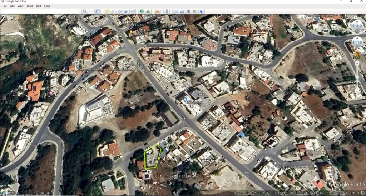Click the zoom out minus button
This screenshot has height=196, width=366.
pos(357,92)
